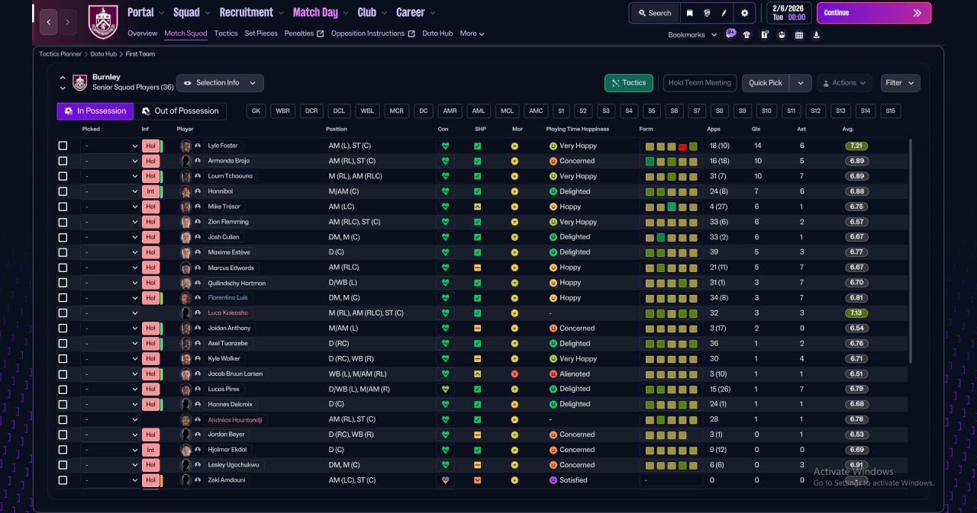Click the download icon in bookmarks bar
977x513 pixels.
[x=817, y=34]
